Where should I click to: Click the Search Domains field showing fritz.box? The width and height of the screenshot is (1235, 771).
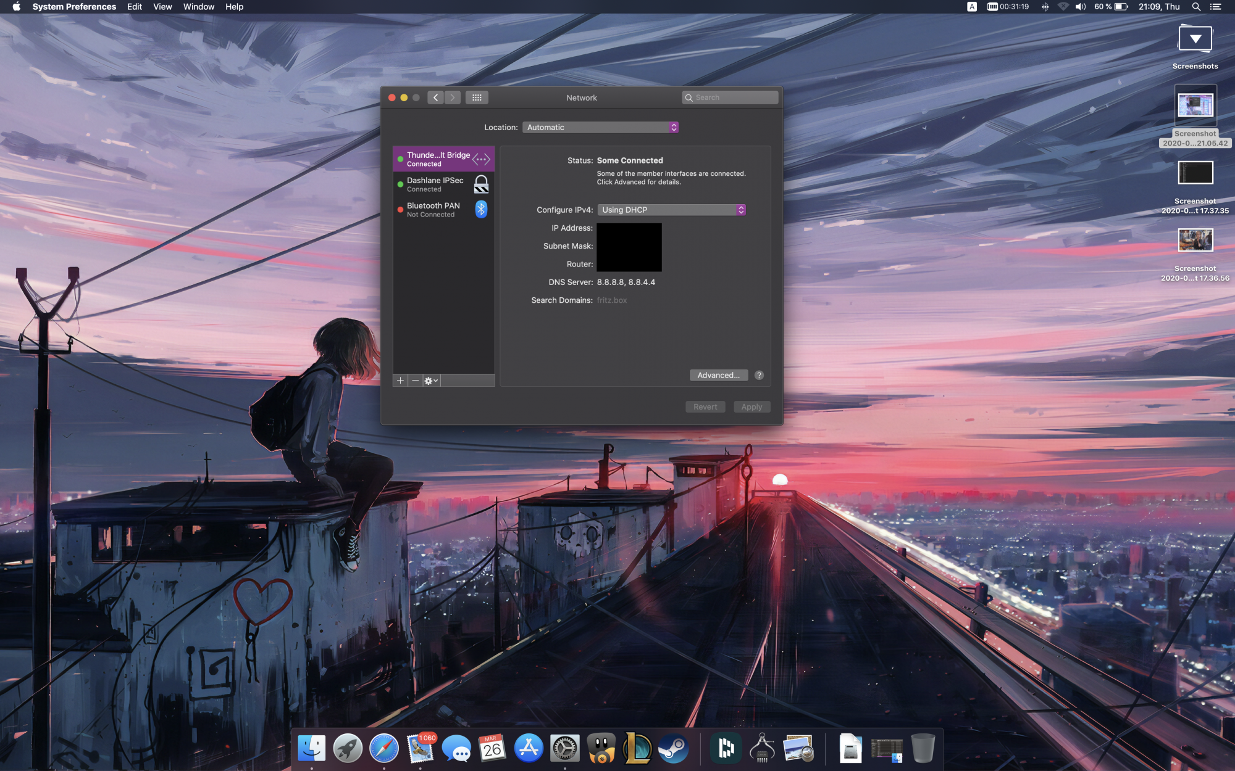tap(612, 300)
